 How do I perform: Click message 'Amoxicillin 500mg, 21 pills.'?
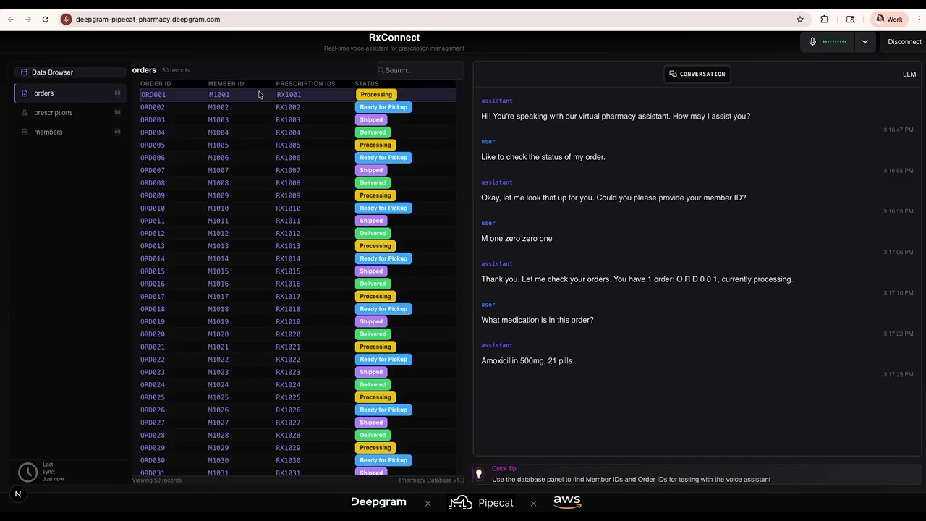[527, 360]
